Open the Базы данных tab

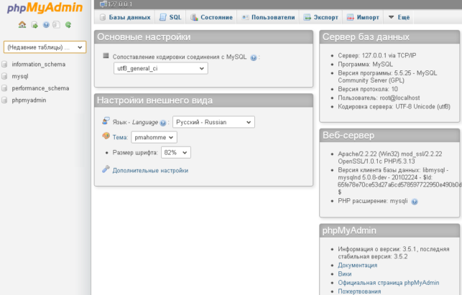point(125,17)
